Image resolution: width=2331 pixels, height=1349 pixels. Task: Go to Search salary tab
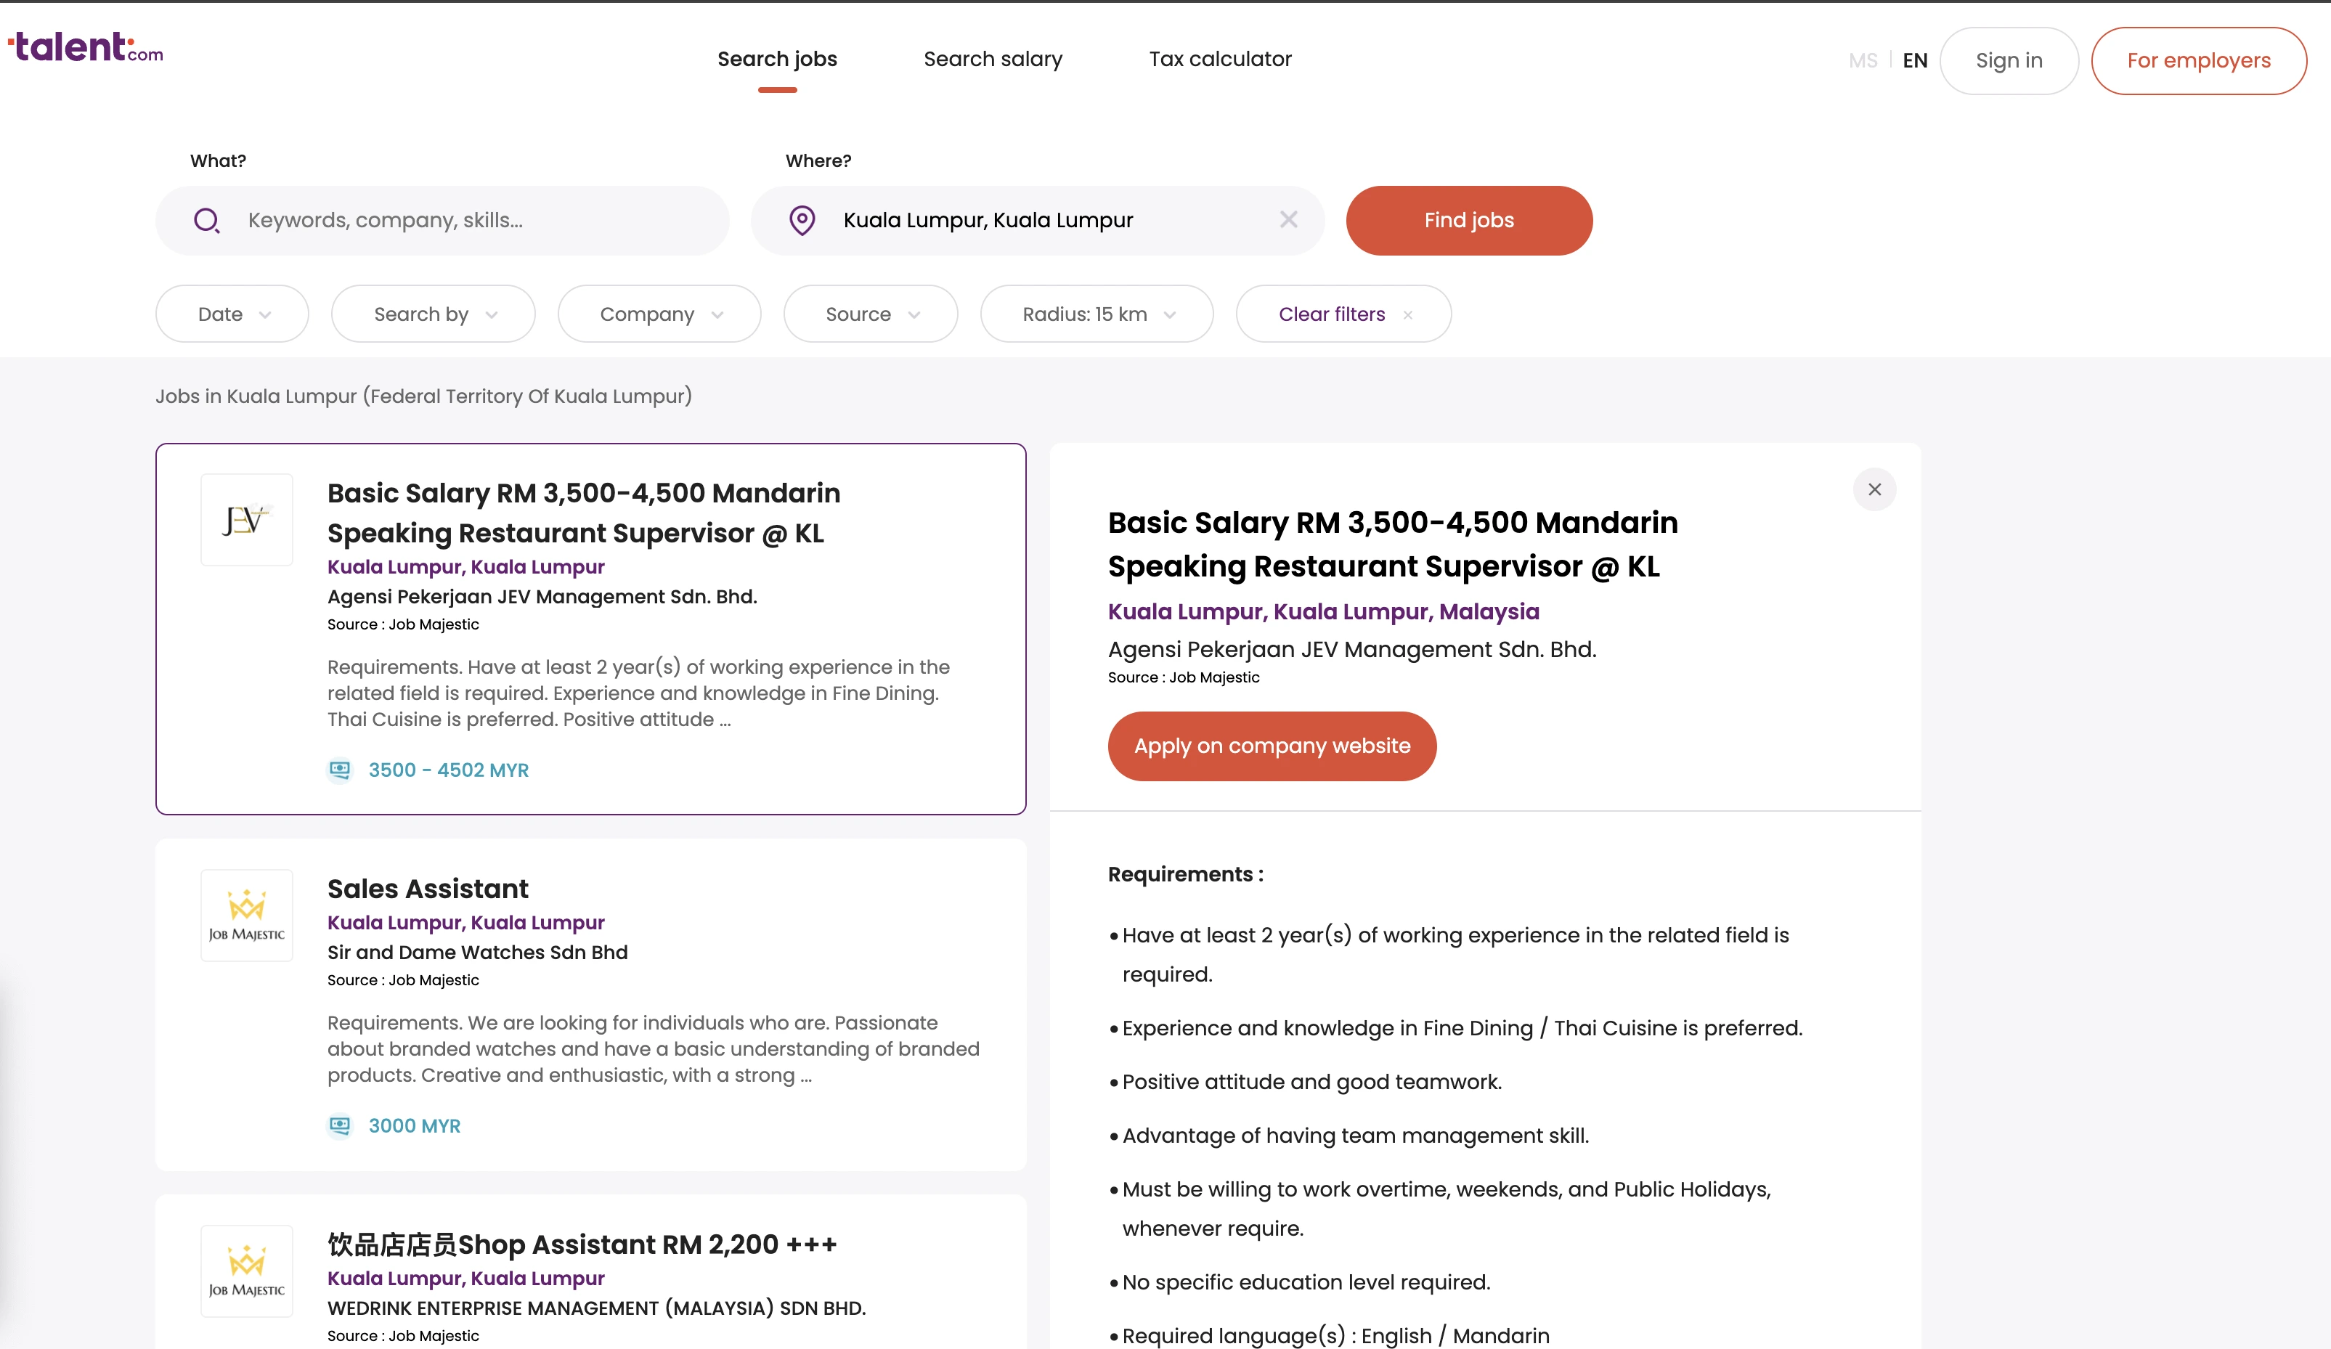[x=993, y=60]
